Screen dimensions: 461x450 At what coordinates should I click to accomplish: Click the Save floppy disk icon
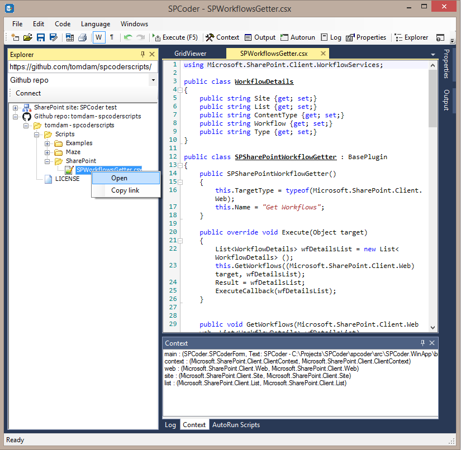pos(41,37)
